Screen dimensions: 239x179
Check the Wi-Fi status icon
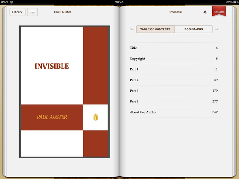click(11, 2)
